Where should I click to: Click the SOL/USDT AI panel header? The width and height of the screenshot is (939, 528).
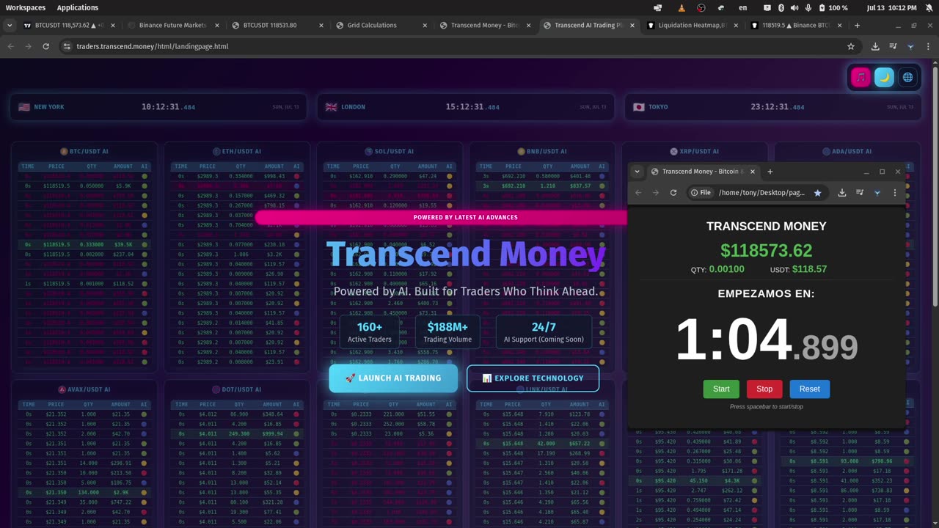[389, 152]
